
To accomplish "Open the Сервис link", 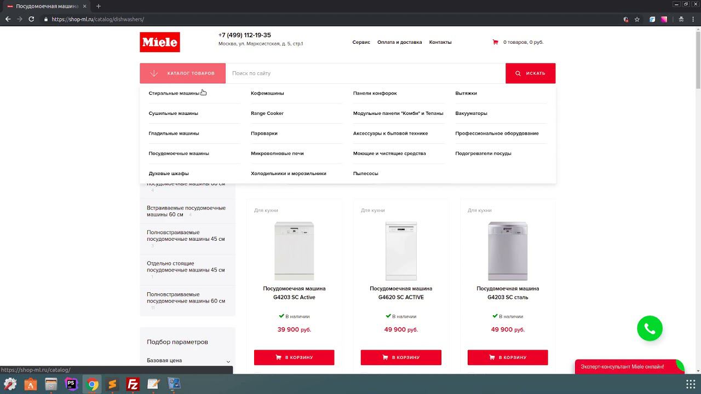I will click(361, 42).
